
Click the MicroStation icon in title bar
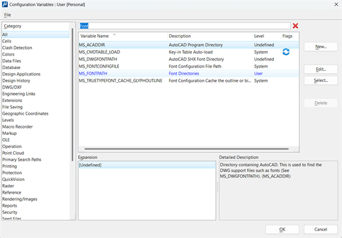click(x=5, y=4)
